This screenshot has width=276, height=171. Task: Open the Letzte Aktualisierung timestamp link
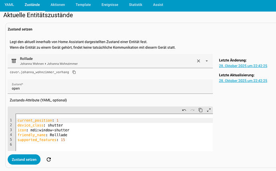tap(243, 81)
